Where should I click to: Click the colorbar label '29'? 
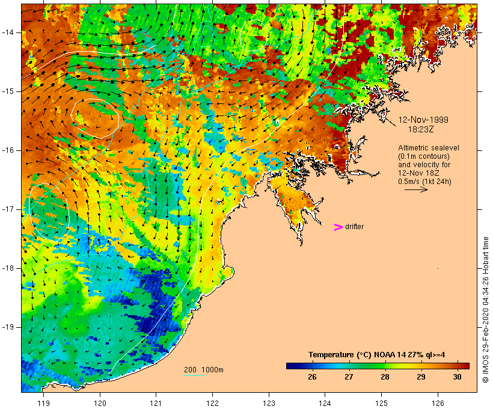coord(421,377)
